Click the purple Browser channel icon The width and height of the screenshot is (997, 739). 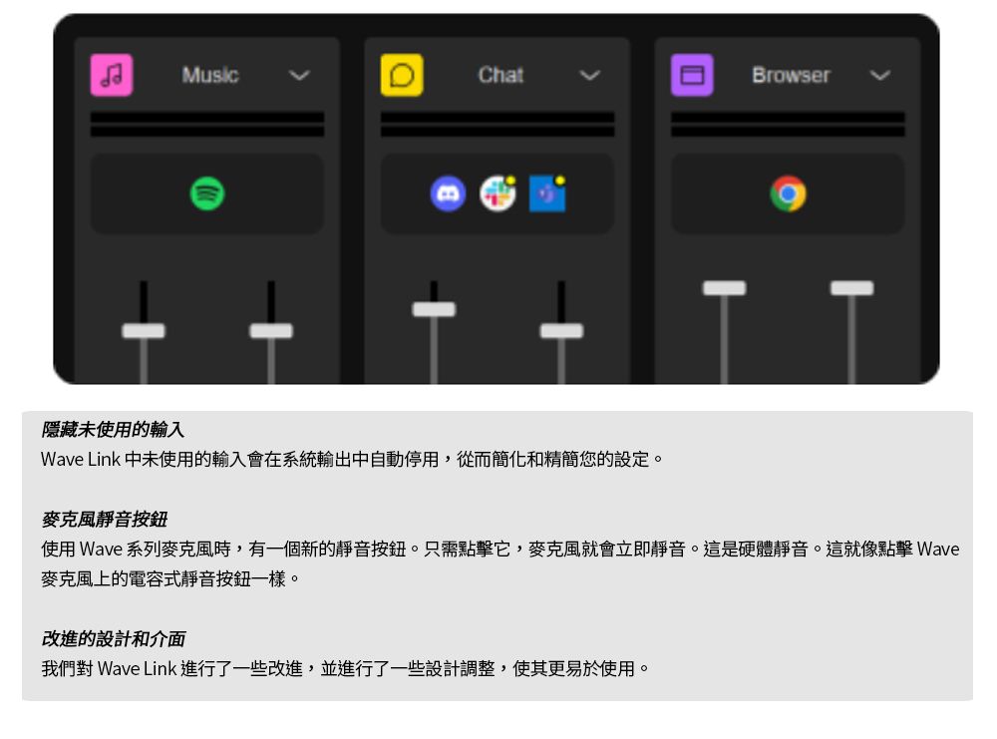pyautogui.click(x=692, y=75)
